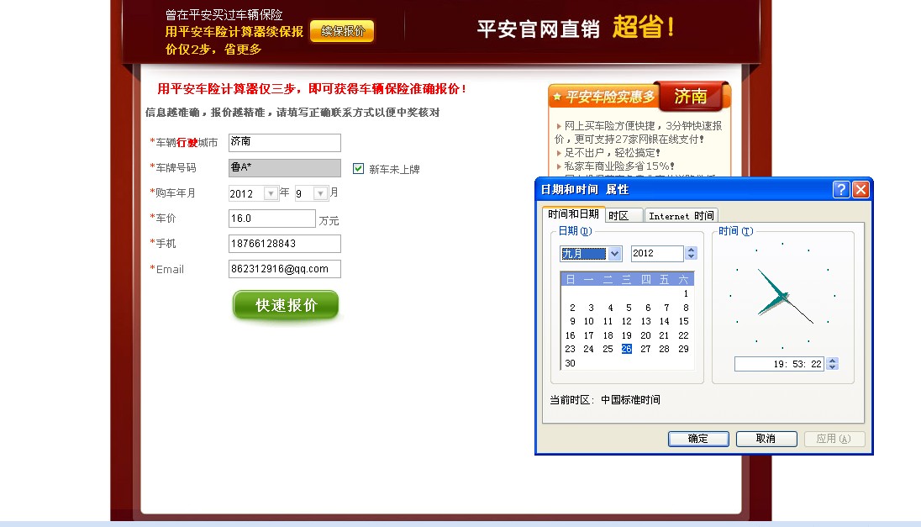Uncheck the 新车未上牌 checkbox

point(356,168)
